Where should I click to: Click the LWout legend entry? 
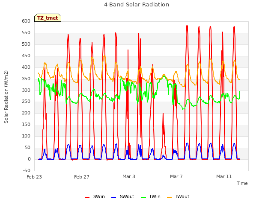178,197
